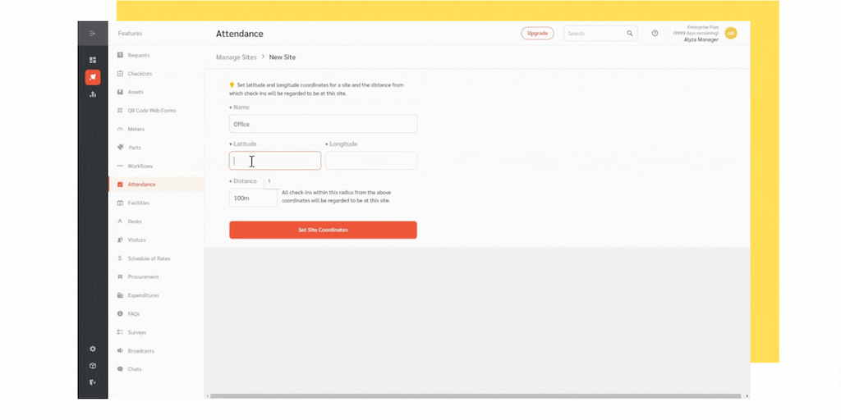Click the Broadcasts megaphone icon
841x420 pixels.
click(x=120, y=351)
